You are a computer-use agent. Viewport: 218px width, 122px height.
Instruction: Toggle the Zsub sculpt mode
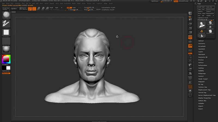pos(74,8)
